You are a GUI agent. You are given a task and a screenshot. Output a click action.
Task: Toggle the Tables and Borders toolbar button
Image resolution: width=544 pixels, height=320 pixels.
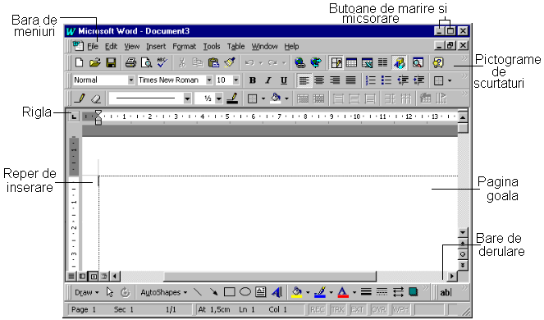coord(336,63)
